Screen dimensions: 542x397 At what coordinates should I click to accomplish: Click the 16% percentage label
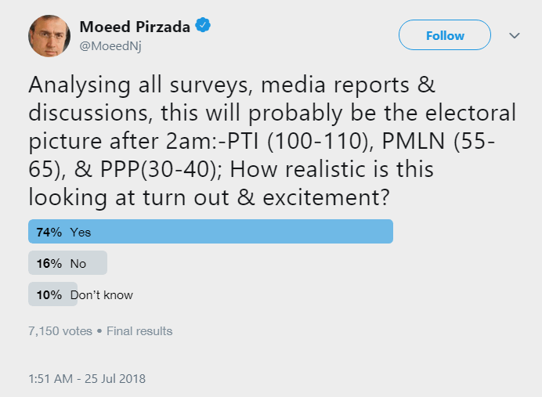48,264
